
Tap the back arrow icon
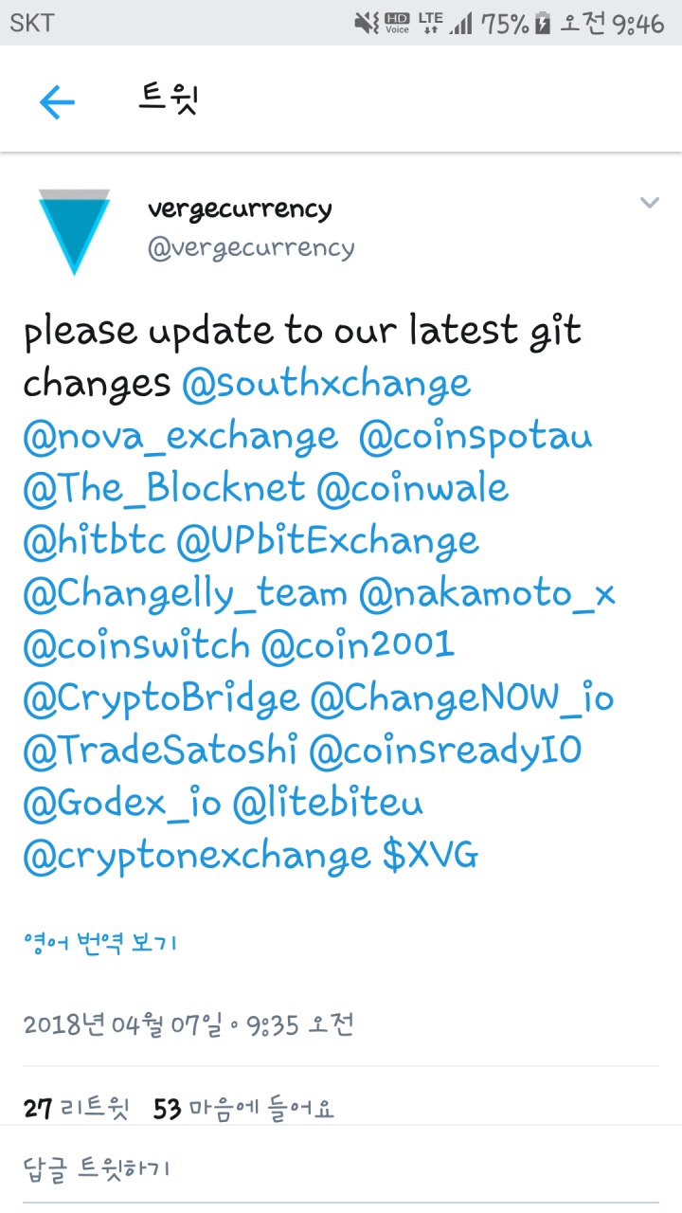[57, 101]
